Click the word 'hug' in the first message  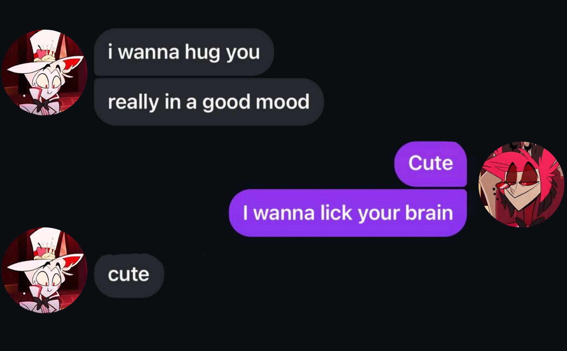click(x=202, y=52)
